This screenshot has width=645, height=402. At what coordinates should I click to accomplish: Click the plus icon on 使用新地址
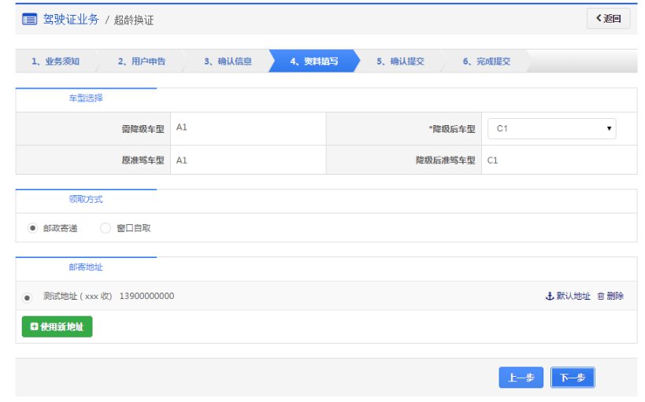point(34,326)
